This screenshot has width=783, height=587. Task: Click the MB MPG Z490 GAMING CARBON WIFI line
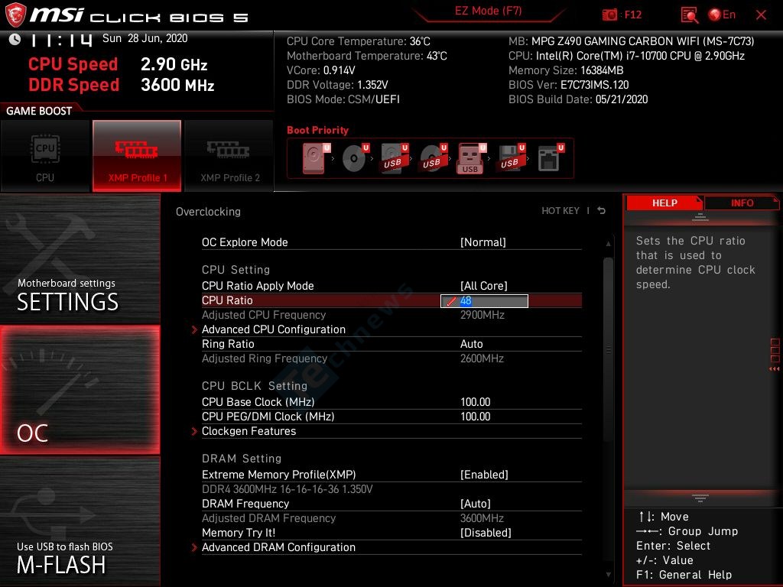pyautogui.click(x=631, y=41)
